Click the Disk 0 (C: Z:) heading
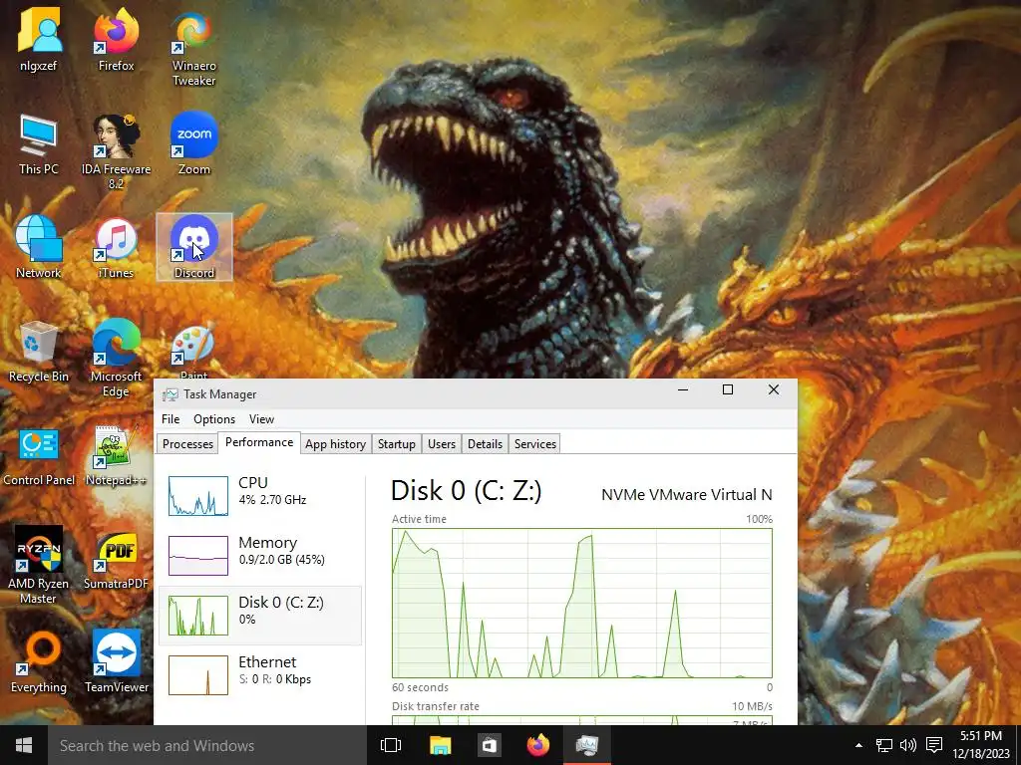Viewport: 1021px width, 765px height. (467, 490)
